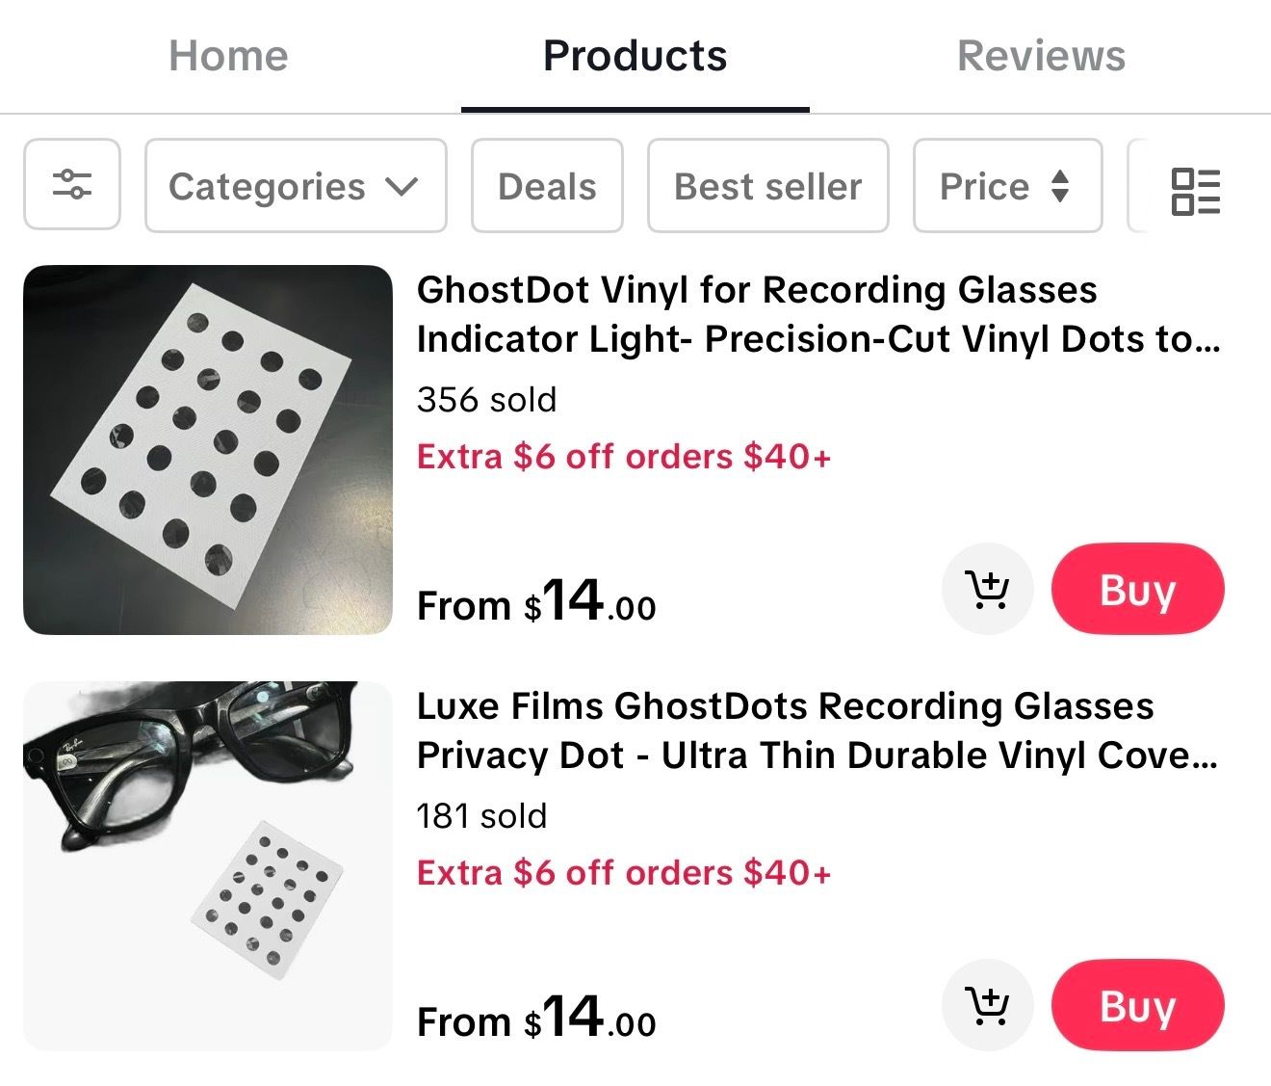Toggle Price sort arrows
Screen dimensions: 1271x1086
(x=1060, y=186)
